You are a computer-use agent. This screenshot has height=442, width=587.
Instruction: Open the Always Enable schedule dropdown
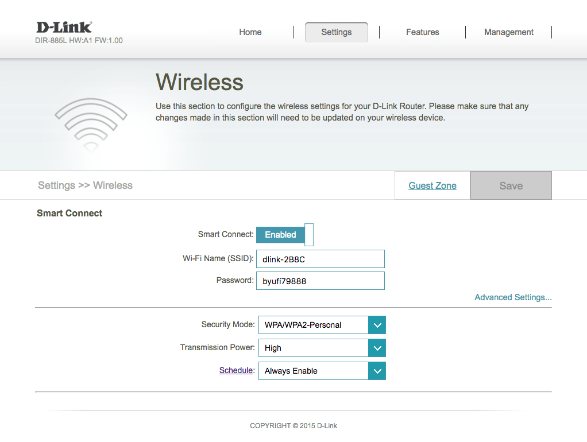pos(314,371)
